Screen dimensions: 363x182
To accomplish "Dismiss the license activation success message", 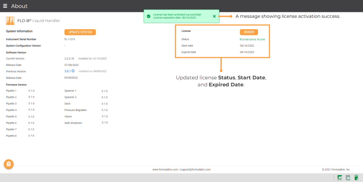I will point(214,16).
